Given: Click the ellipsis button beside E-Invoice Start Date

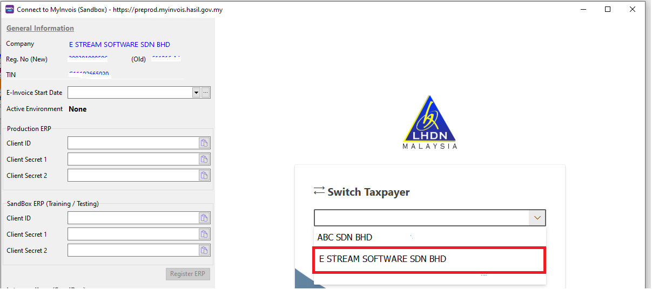Looking at the screenshot, I should click(x=206, y=93).
